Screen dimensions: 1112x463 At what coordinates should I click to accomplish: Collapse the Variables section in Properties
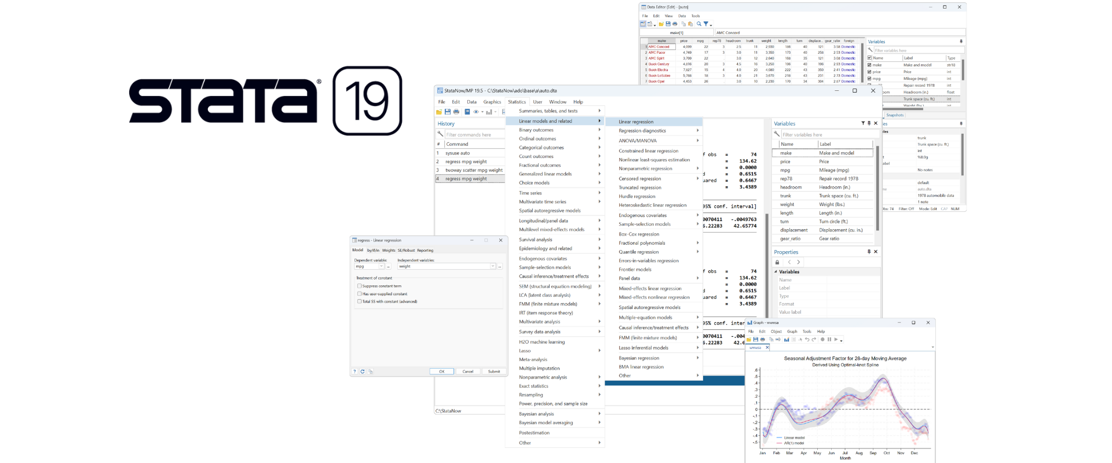click(776, 271)
